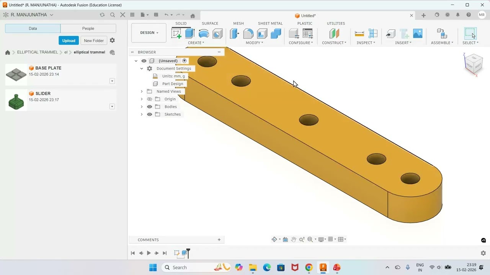Open the Change Parameters table icon
Image resolution: width=490 pixels, height=275 pixels.
click(308, 34)
